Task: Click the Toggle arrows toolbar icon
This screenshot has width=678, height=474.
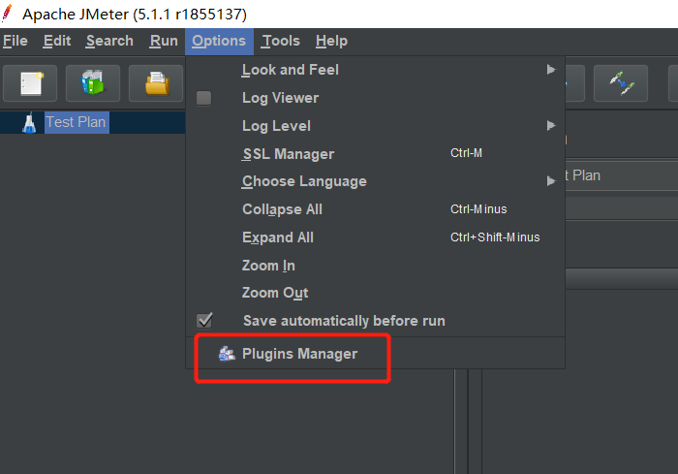Action: point(621,84)
